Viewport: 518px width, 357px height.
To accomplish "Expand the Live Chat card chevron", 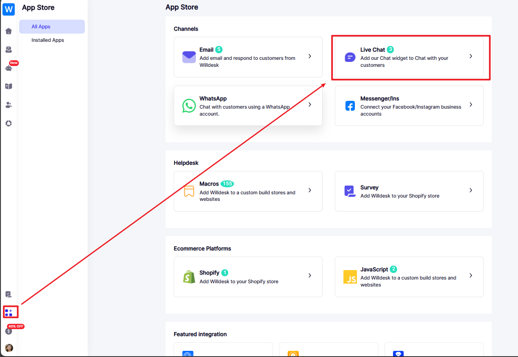I will (471, 56).
